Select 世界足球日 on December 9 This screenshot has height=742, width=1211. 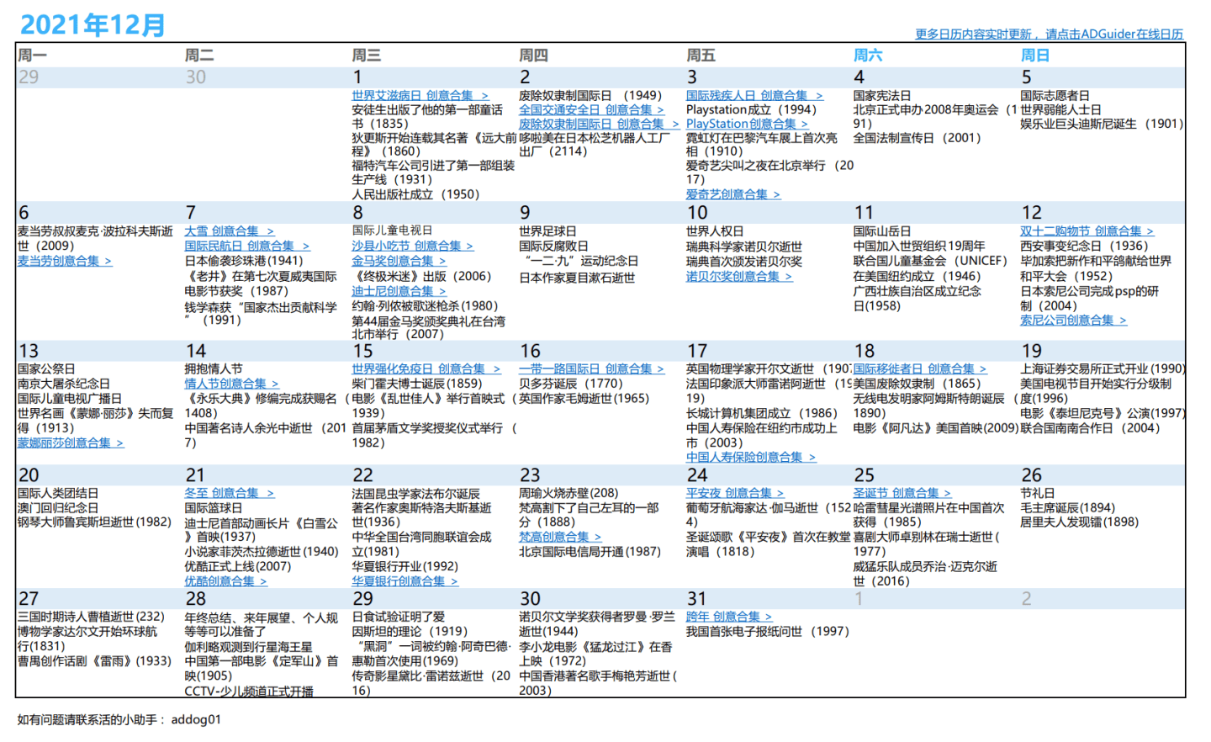[x=547, y=231]
